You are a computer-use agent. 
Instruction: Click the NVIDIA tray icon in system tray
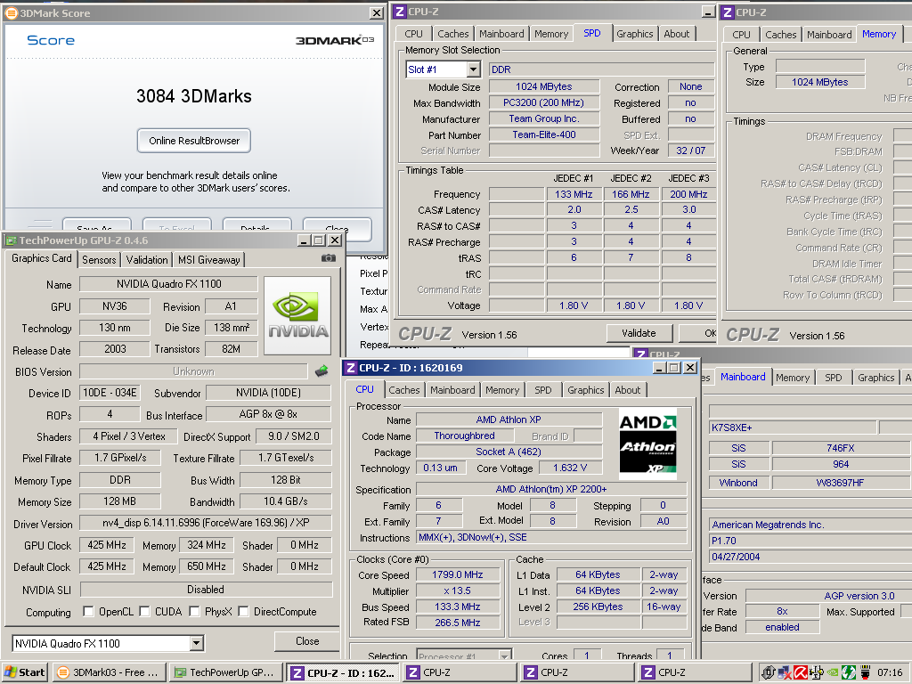[833, 673]
